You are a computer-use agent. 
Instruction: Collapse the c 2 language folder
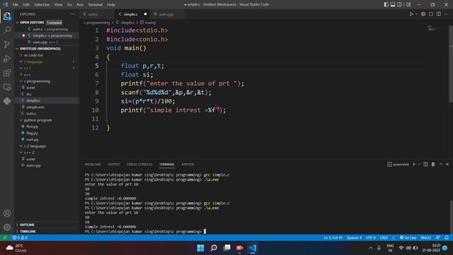click(x=35, y=146)
